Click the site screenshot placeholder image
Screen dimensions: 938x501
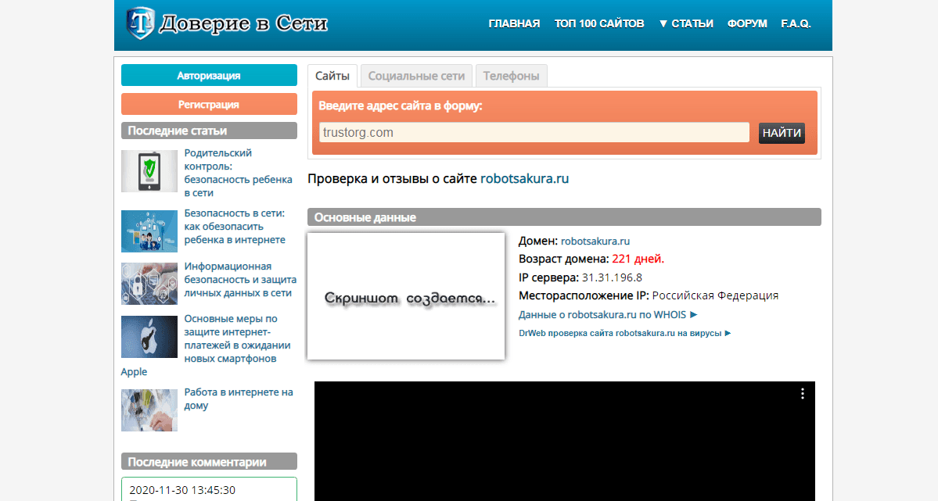[405, 296]
